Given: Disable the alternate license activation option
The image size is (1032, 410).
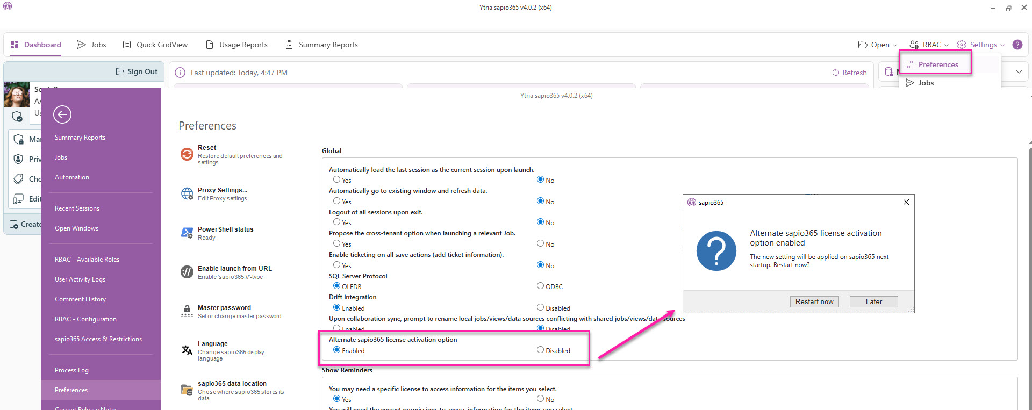Looking at the screenshot, I should point(541,350).
